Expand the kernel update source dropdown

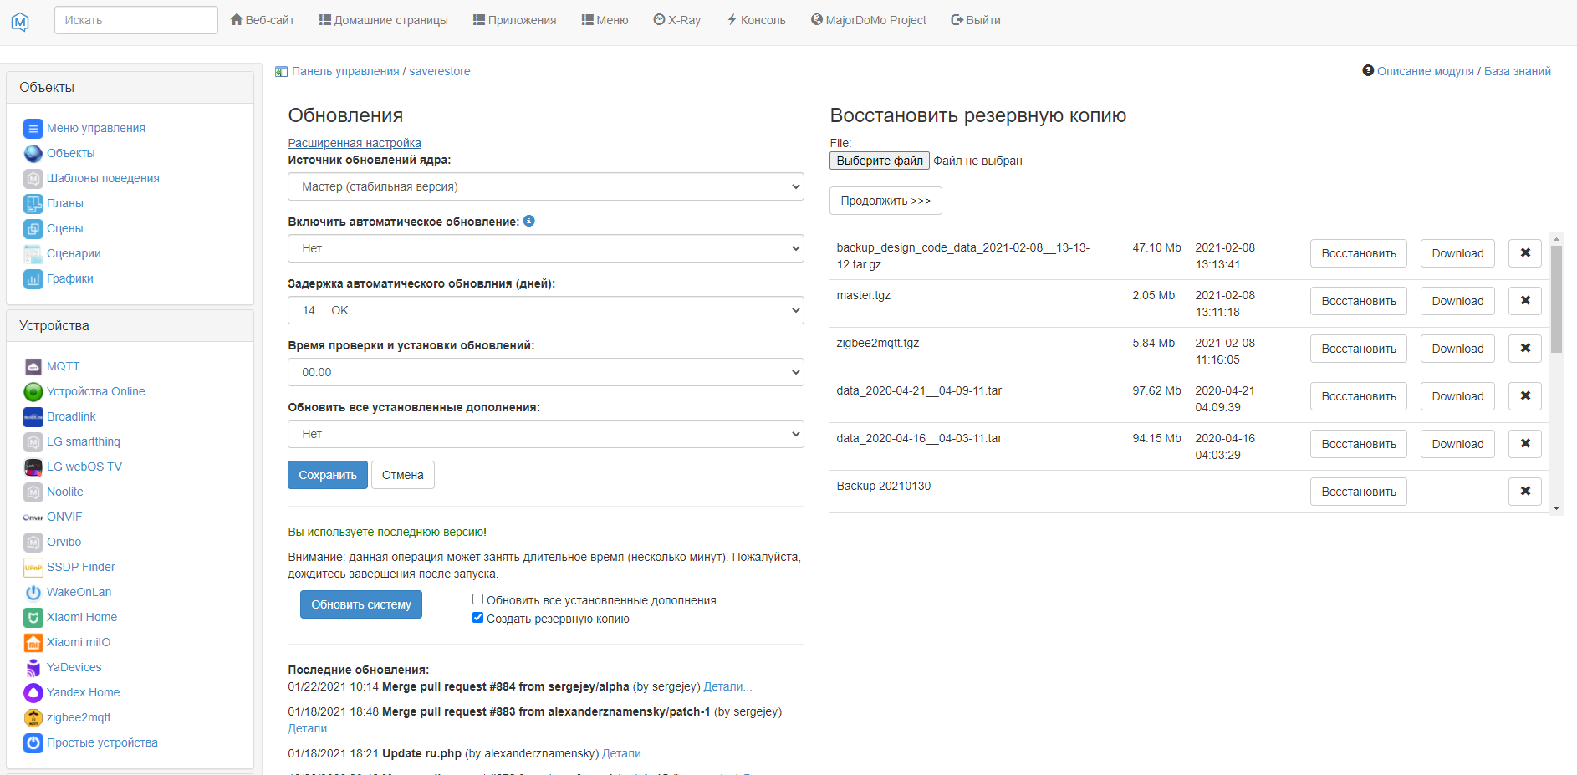[x=545, y=186]
